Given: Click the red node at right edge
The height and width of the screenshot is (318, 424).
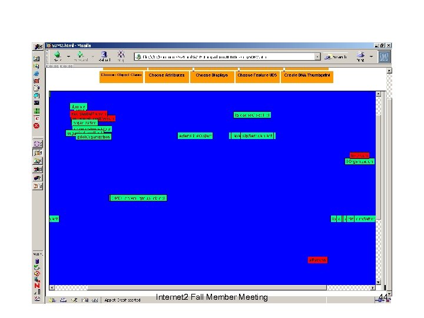Looking at the screenshot, I should tap(359, 155).
